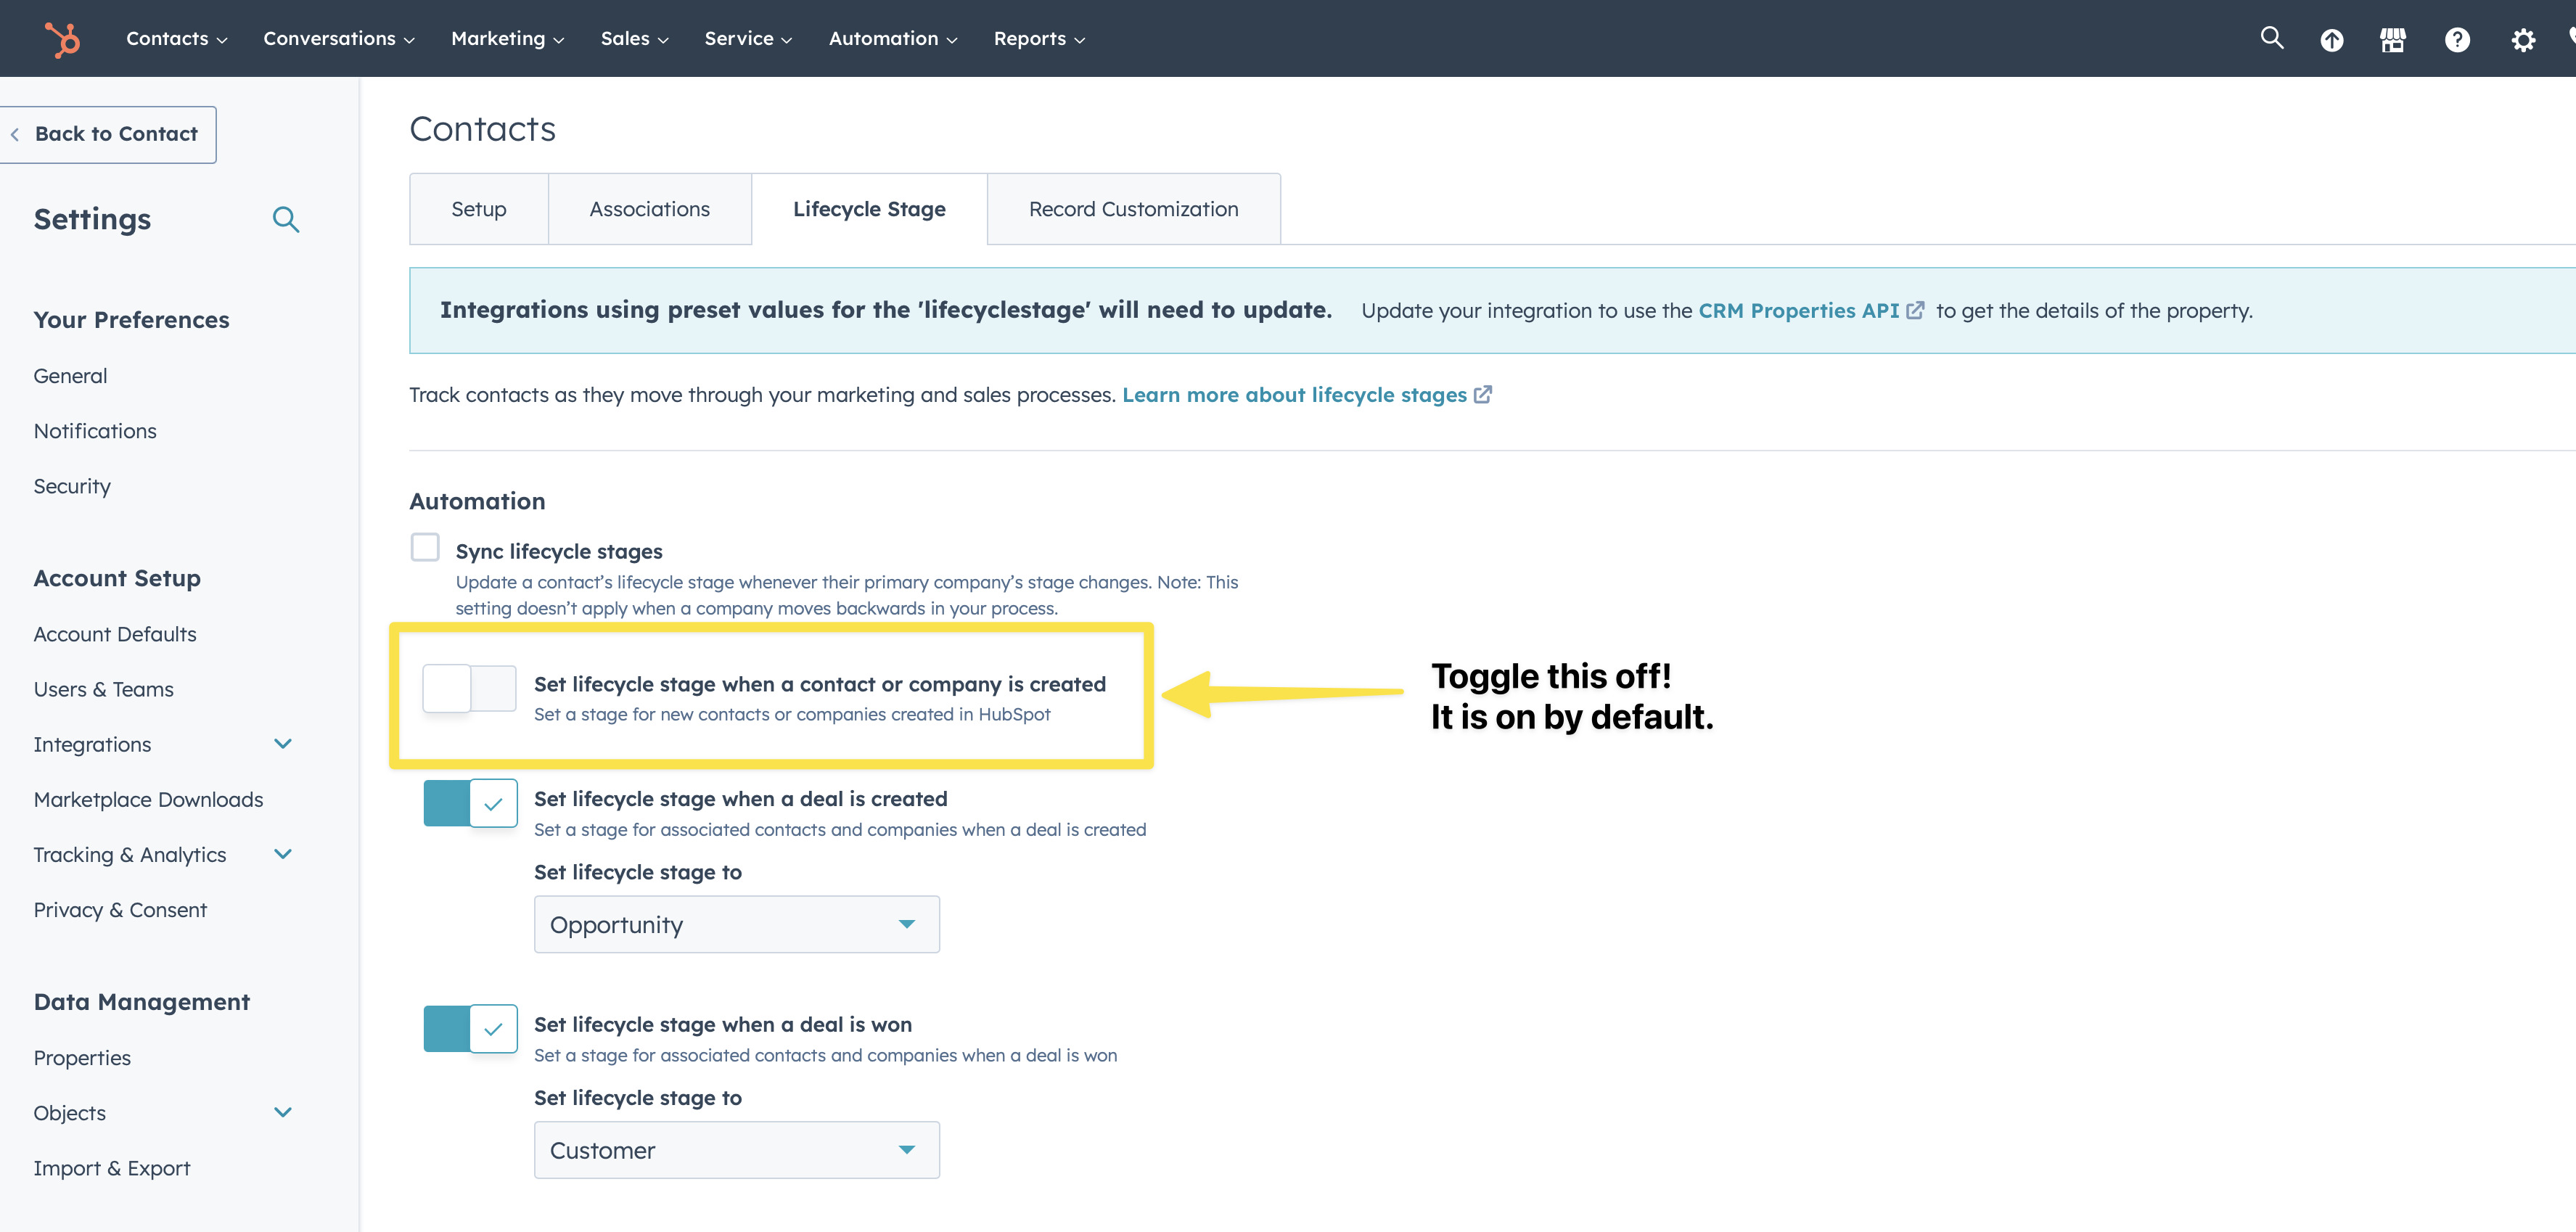The image size is (2576, 1232).
Task: Switch to the Record Customization tab
Action: pyautogui.click(x=1133, y=208)
